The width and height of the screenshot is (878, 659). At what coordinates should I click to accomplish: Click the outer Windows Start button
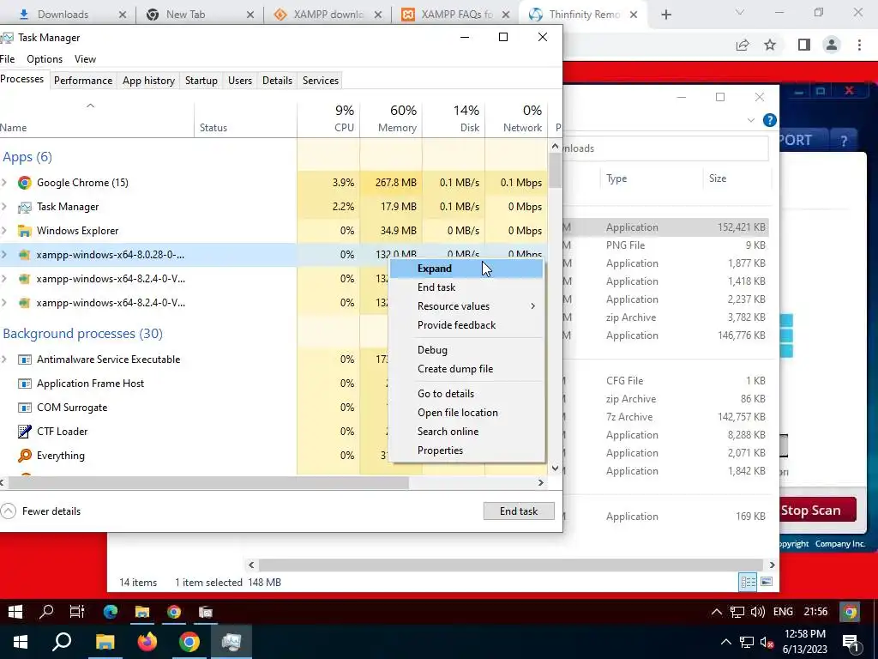coord(21,642)
